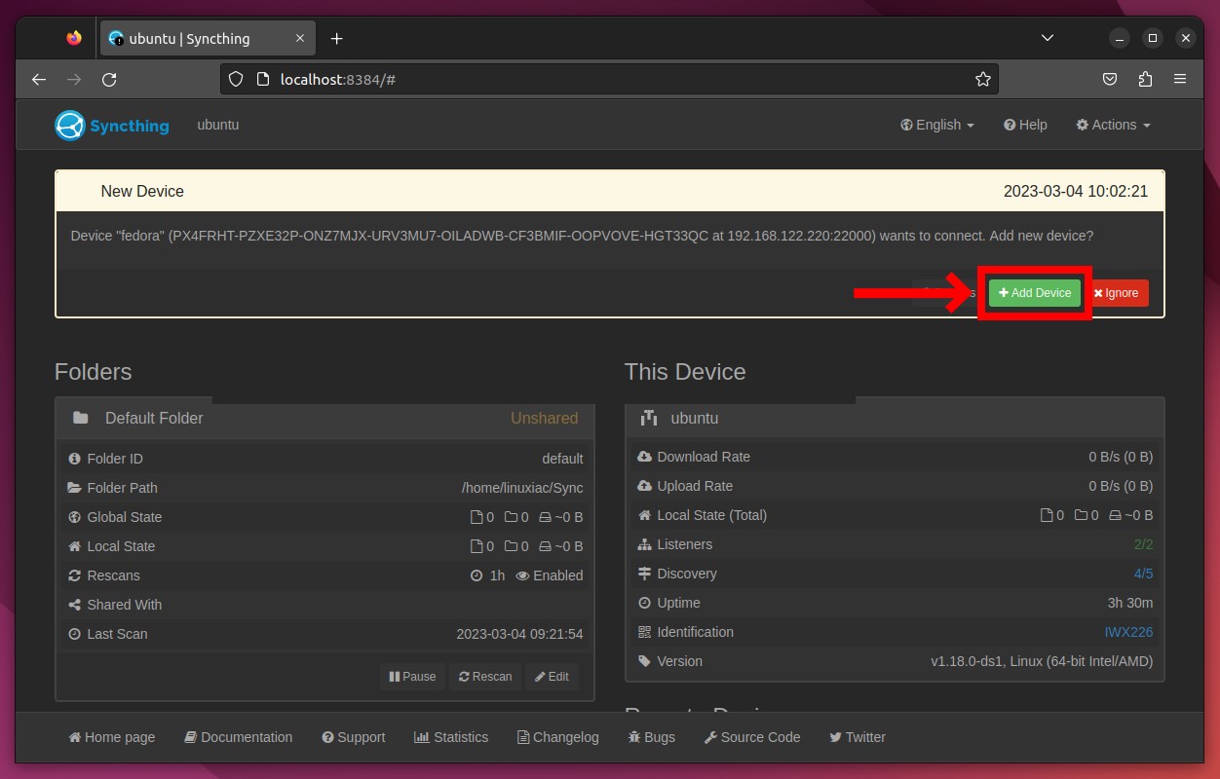Open the Firefox extensions puzzle icon
The width and height of the screenshot is (1220, 779).
coord(1145,79)
